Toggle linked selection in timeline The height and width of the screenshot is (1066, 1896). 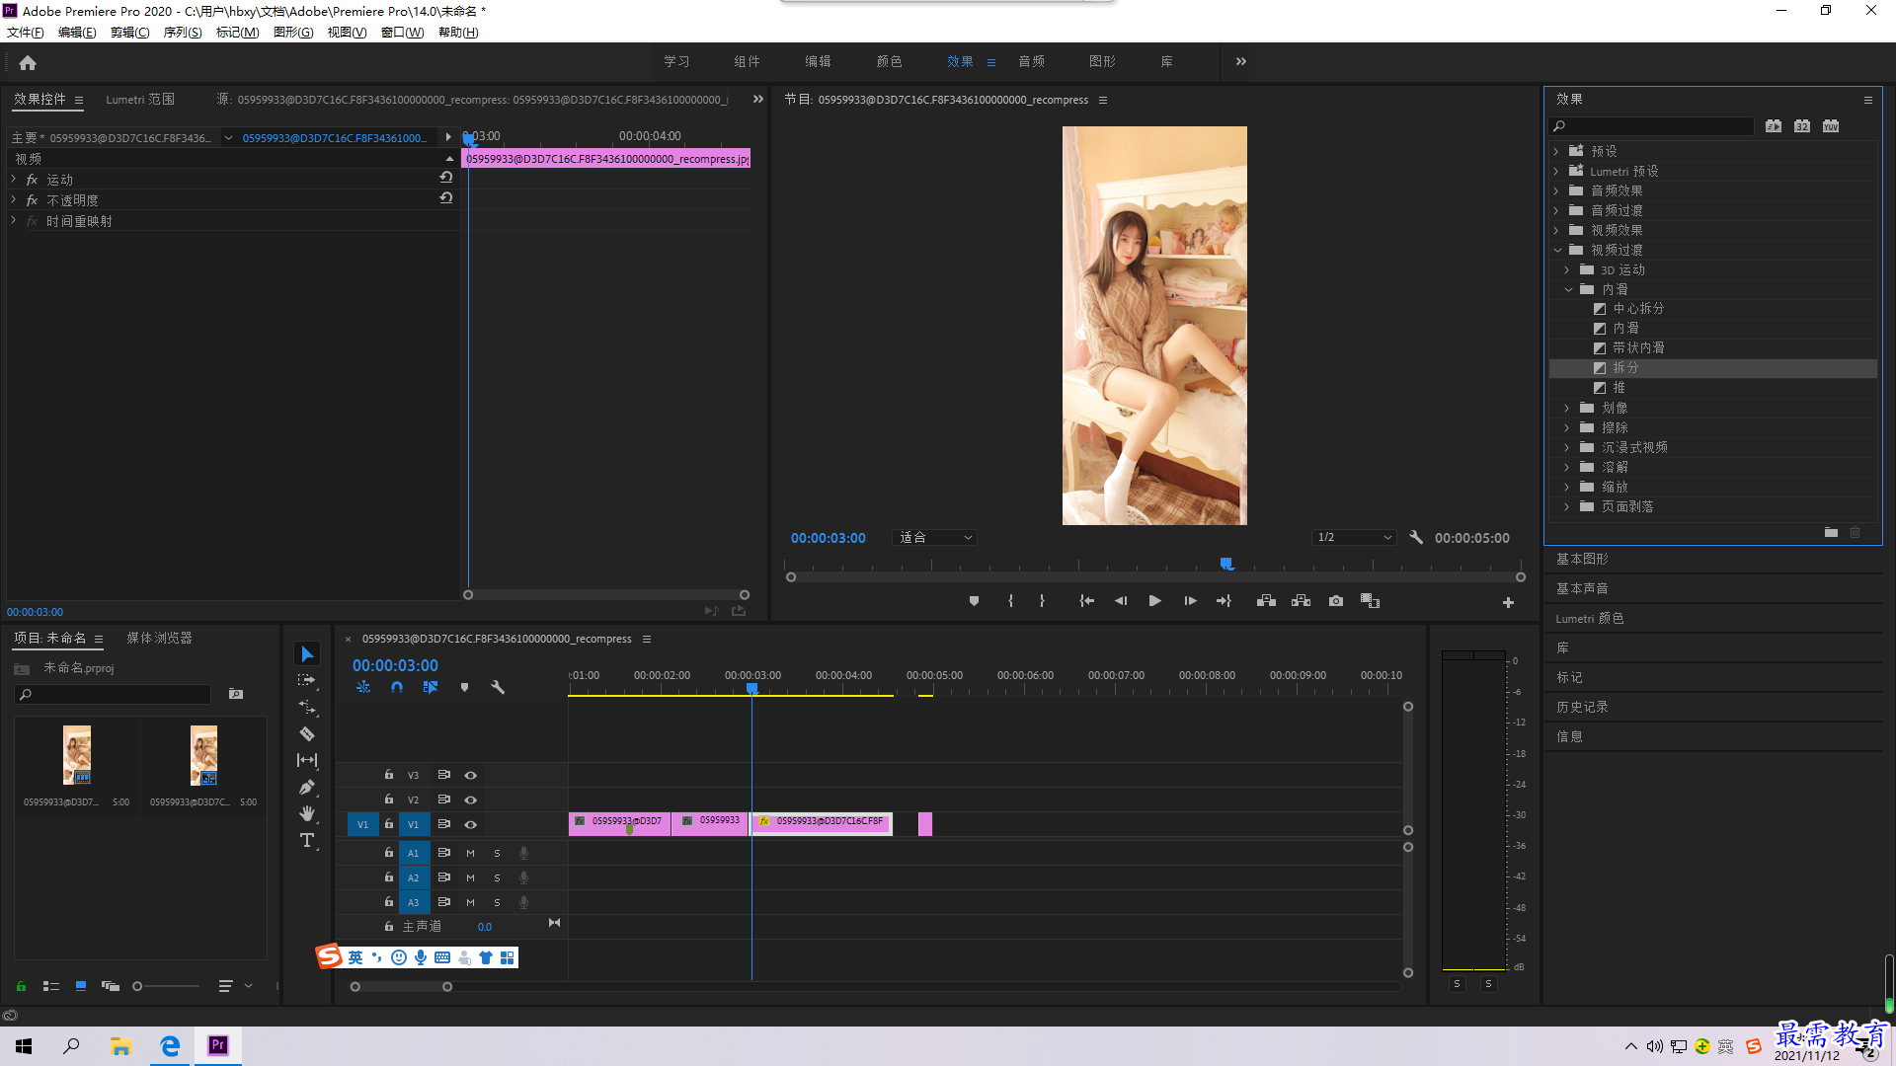point(431,687)
